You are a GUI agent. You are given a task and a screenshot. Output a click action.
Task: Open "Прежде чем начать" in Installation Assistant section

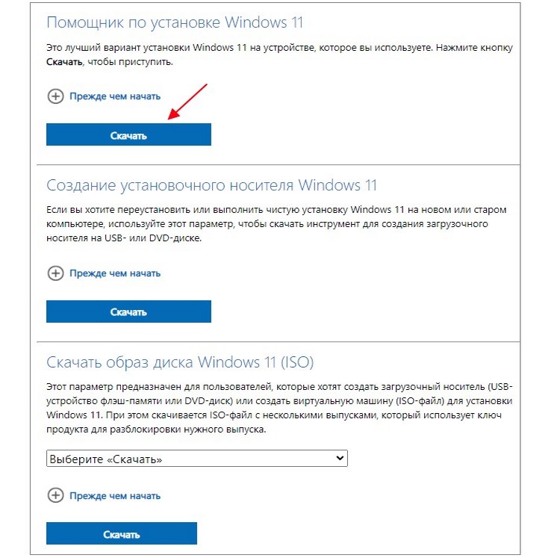[x=115, y=96]
